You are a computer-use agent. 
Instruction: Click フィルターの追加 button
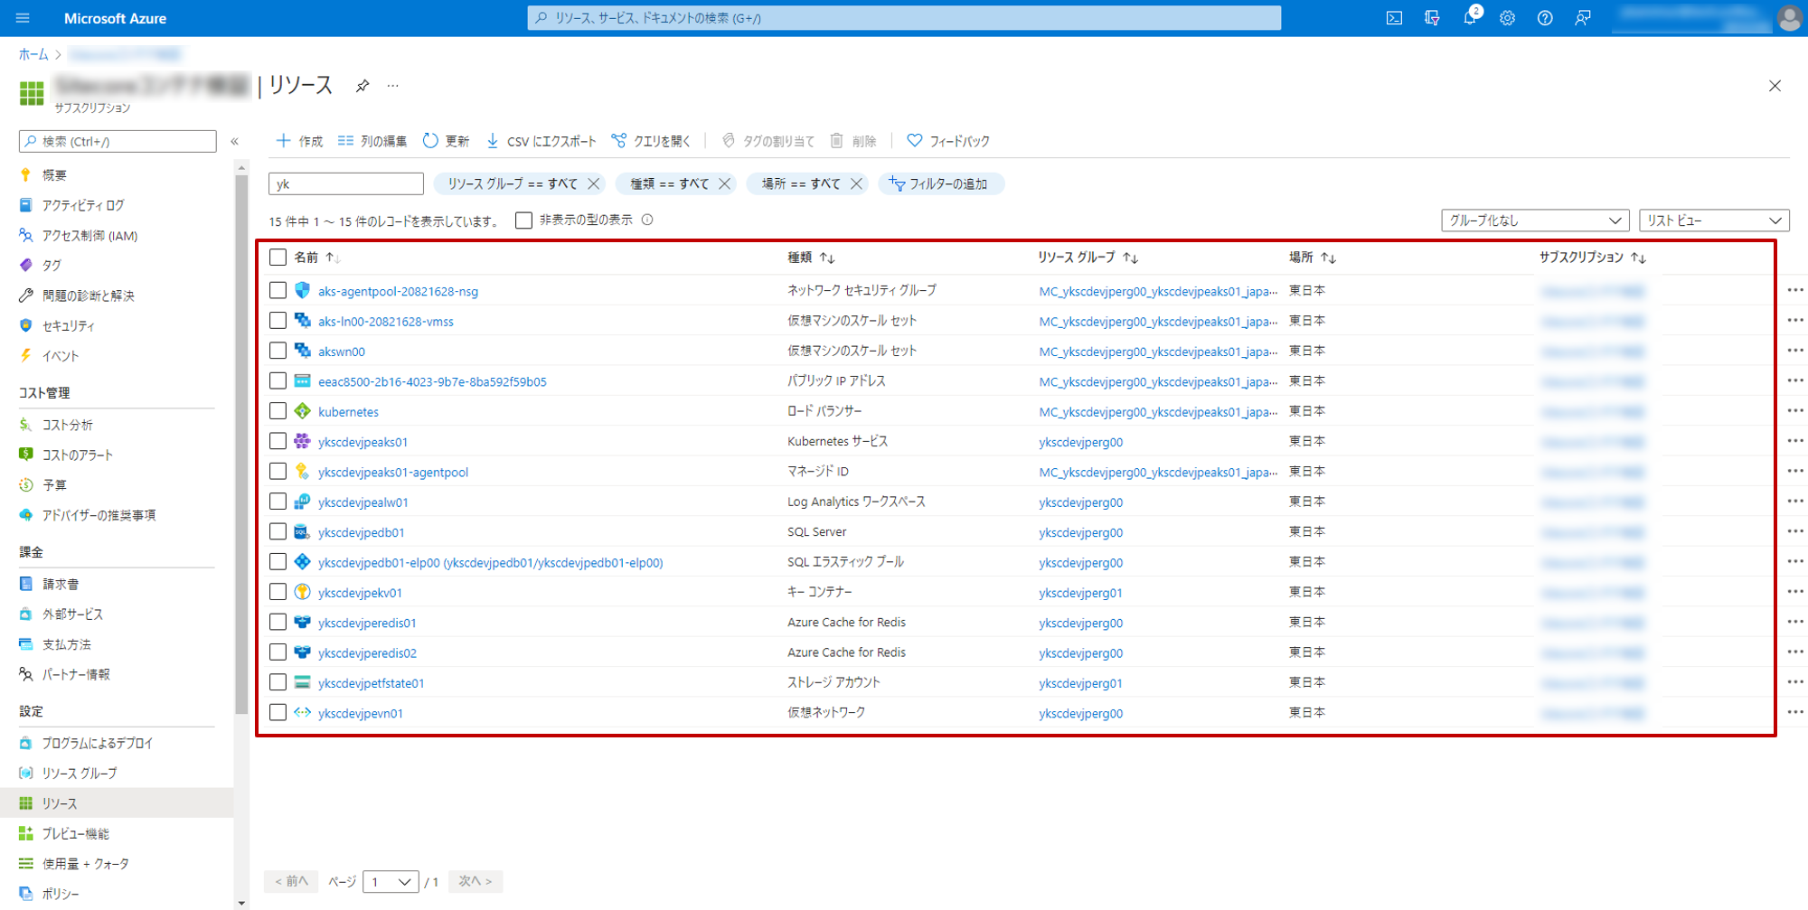(x=940, y=183)
